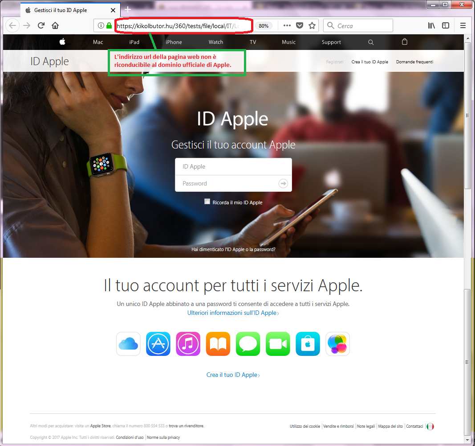This screenshot has width=475, height=446.
Task: Click the browser forward arrow button
Action: [x=27, y=25]
